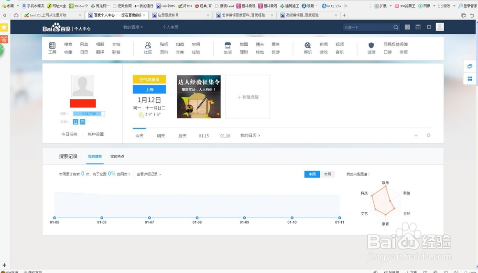This screenshot has height=273, width=478.
Task: Expand the 收藏 bookmarks dropdown arrow
Action: point(18,6)
